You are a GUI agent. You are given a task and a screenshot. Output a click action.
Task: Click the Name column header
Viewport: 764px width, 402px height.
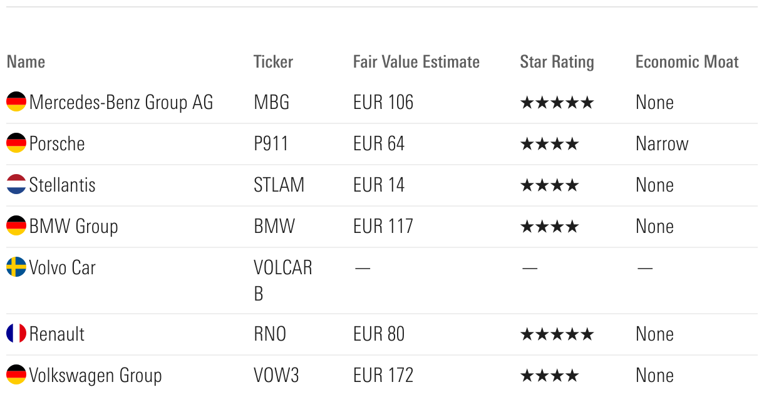click(26, 62)
